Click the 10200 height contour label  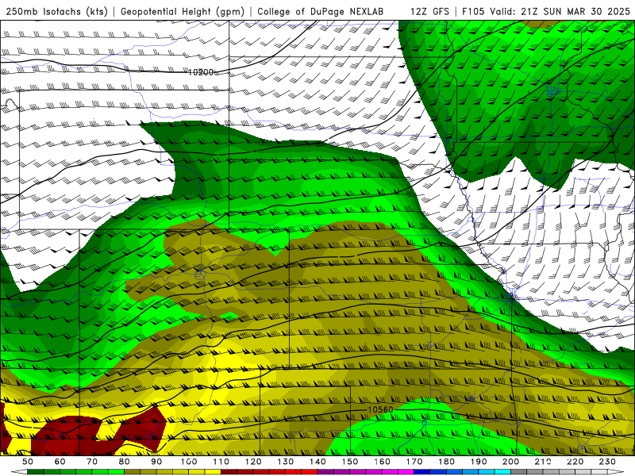[201, 72]
